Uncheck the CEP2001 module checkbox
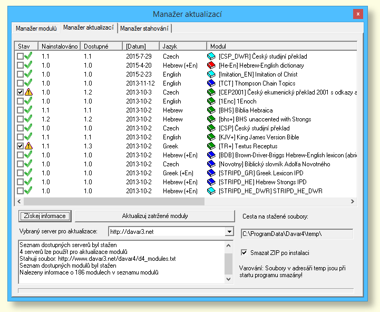Image resolution: width=380 pixels, height=312 pixels. (20, 92)
